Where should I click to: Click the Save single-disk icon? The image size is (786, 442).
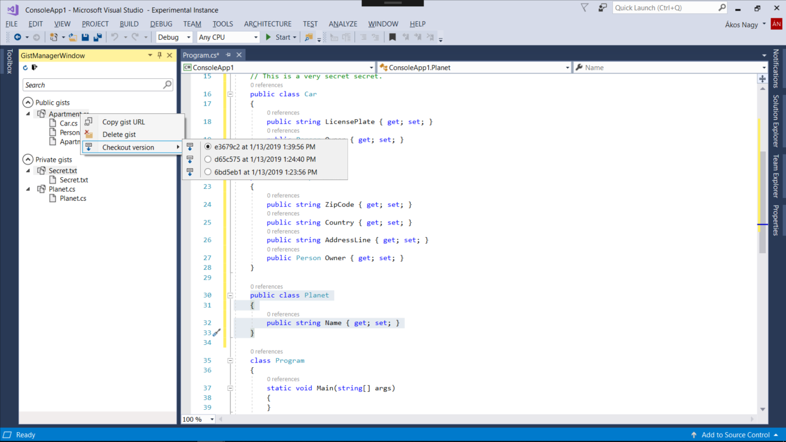[85, 37]
